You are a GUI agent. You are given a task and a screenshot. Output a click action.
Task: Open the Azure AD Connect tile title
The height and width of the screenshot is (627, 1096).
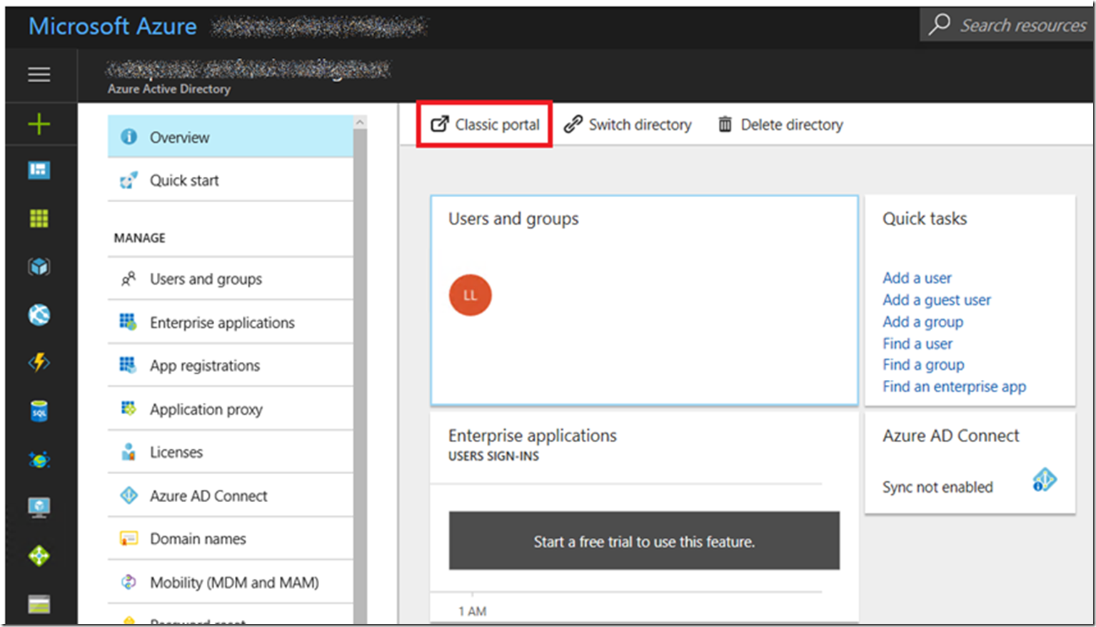[x=950, y=436]
